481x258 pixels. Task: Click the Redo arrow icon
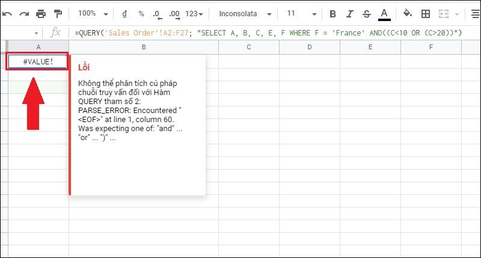click(24, 14)
